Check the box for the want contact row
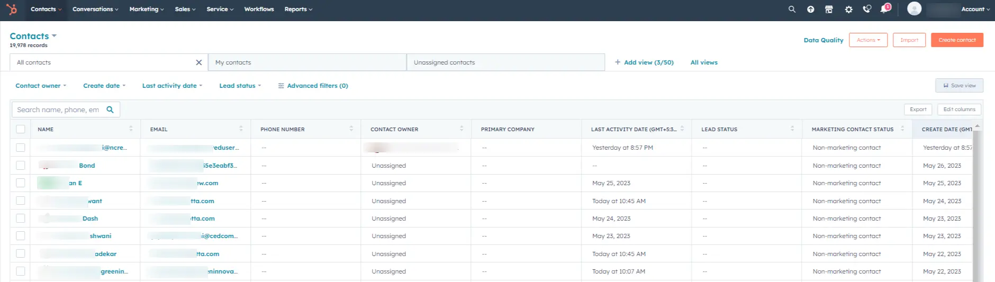 click(21, 201)
